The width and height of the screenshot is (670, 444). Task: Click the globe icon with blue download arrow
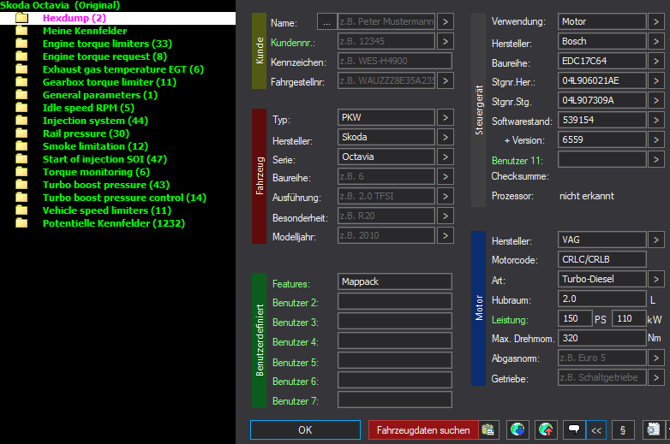tap(517, 430)
